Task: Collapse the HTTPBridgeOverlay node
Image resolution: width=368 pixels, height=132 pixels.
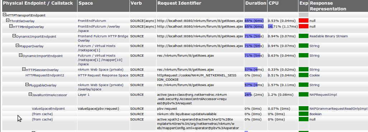Action: (x=11, y=26)
